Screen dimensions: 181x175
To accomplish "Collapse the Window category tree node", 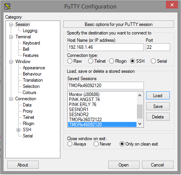I will click(11, 62).
